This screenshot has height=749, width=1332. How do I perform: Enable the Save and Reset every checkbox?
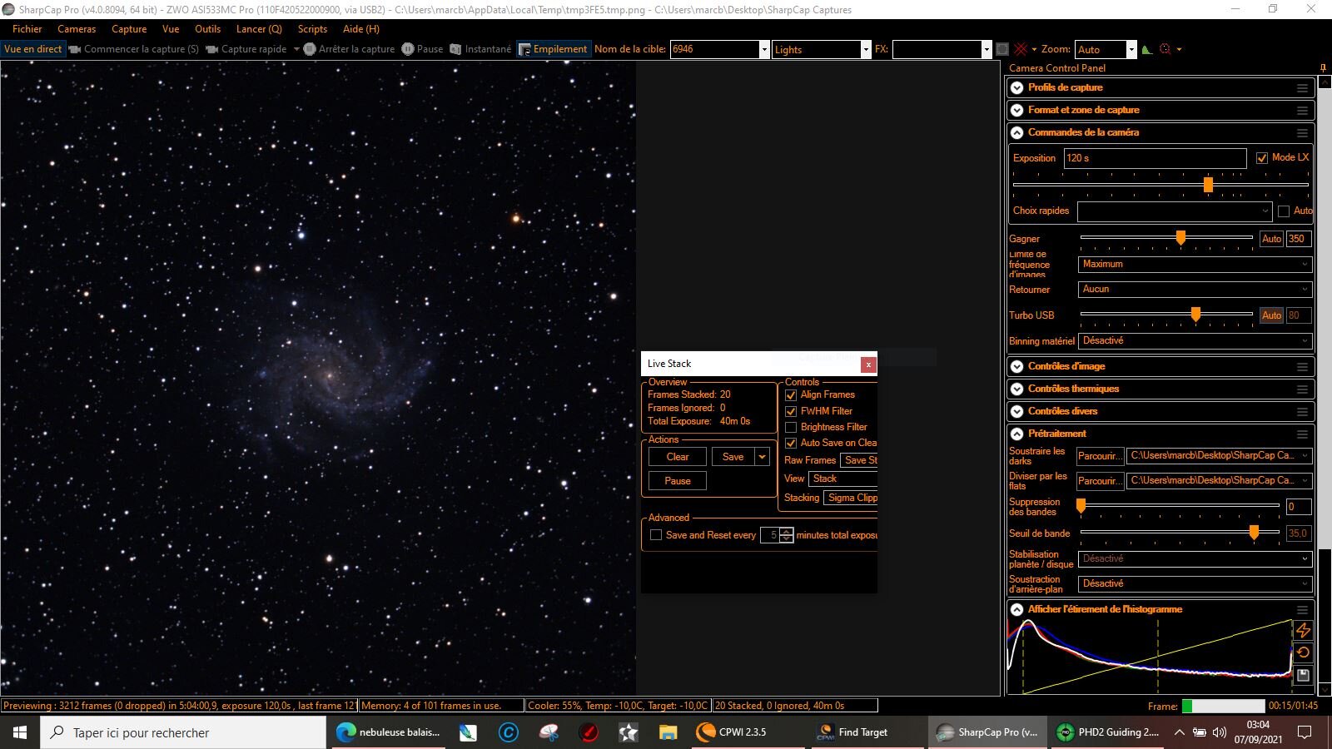tap(656, 535)
